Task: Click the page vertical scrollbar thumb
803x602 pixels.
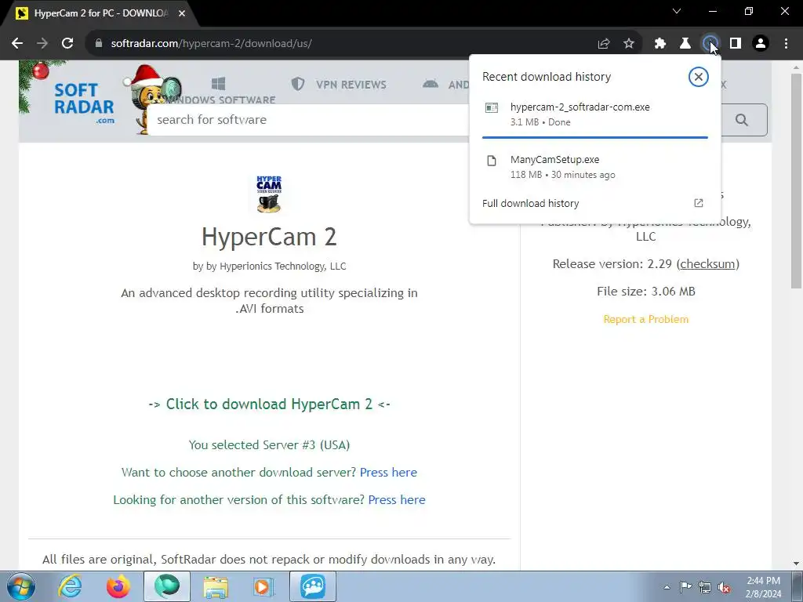Action: [x=796, y=180]
